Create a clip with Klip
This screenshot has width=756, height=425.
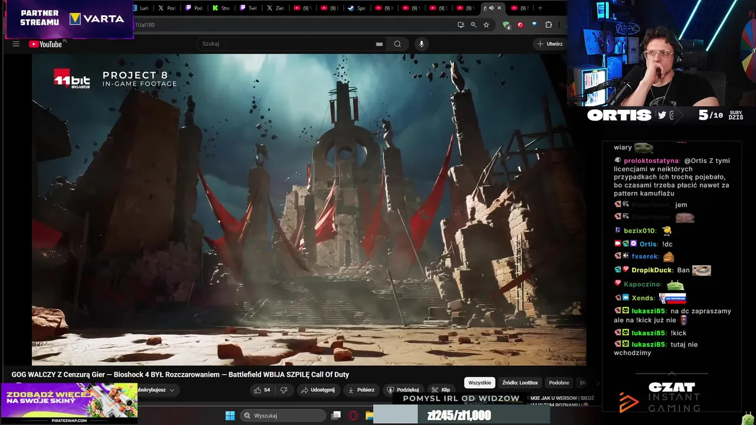441,390
